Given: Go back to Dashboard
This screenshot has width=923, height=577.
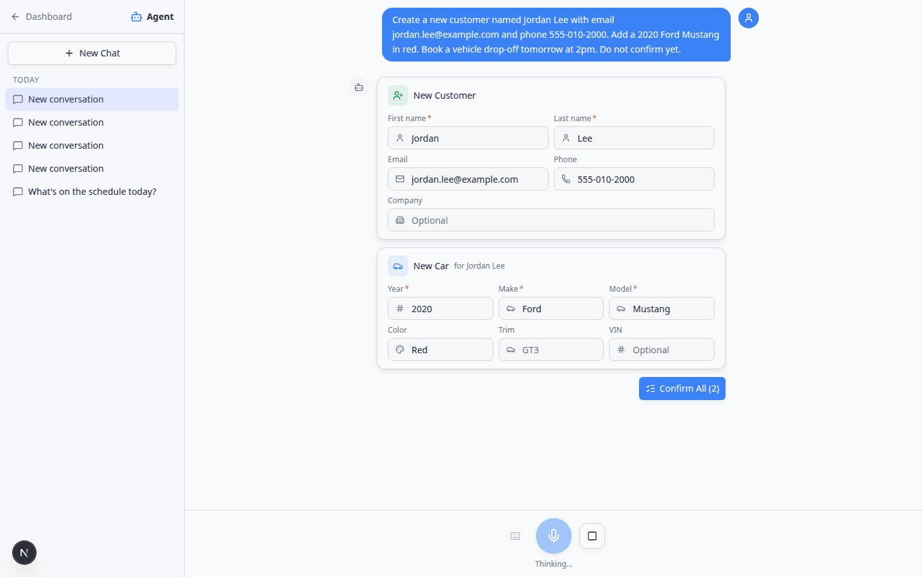Looking at the screenshot, I should pos(42,17).
